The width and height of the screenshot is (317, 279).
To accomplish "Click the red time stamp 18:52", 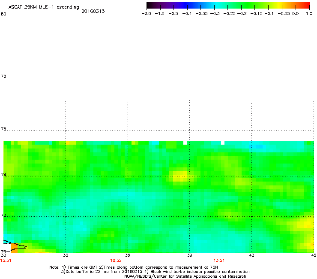I will pos(116,261).
